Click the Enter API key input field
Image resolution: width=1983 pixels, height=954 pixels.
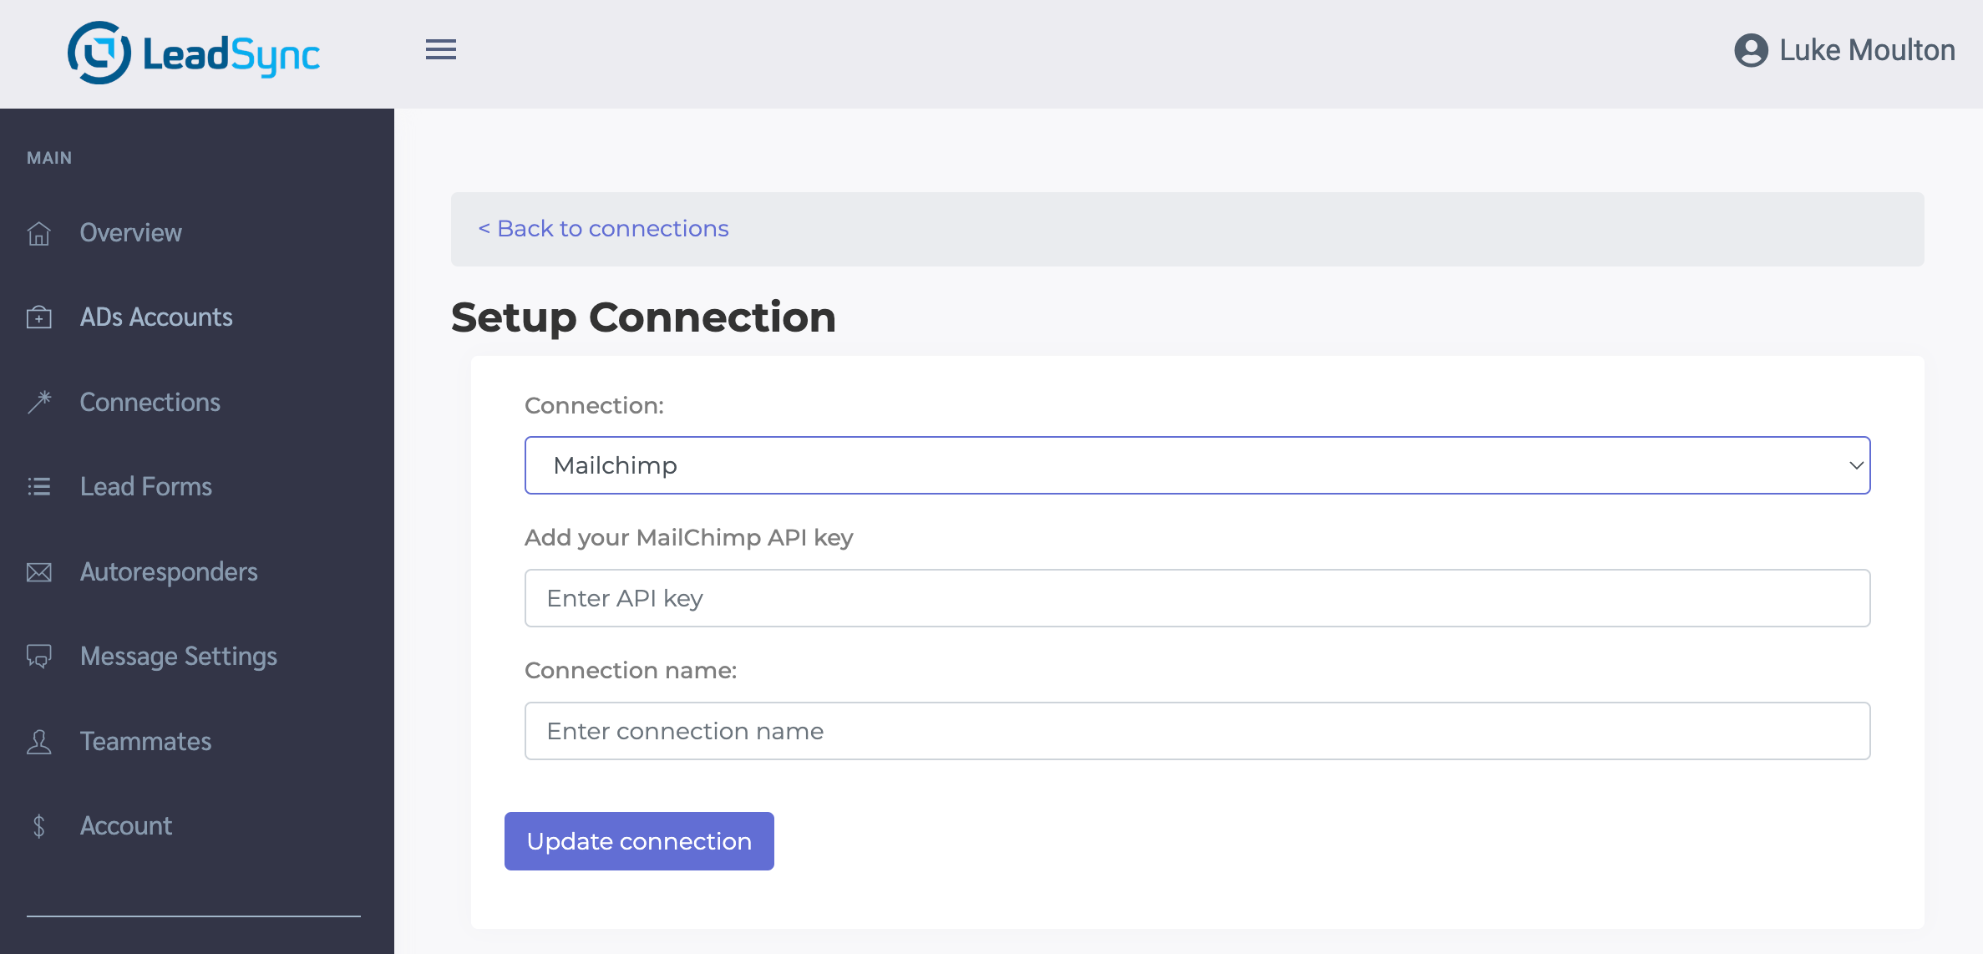point(1198,597)
